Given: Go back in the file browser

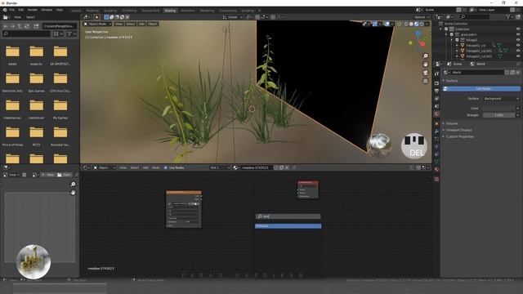Looking at the screenshot, I should (6, 25).
